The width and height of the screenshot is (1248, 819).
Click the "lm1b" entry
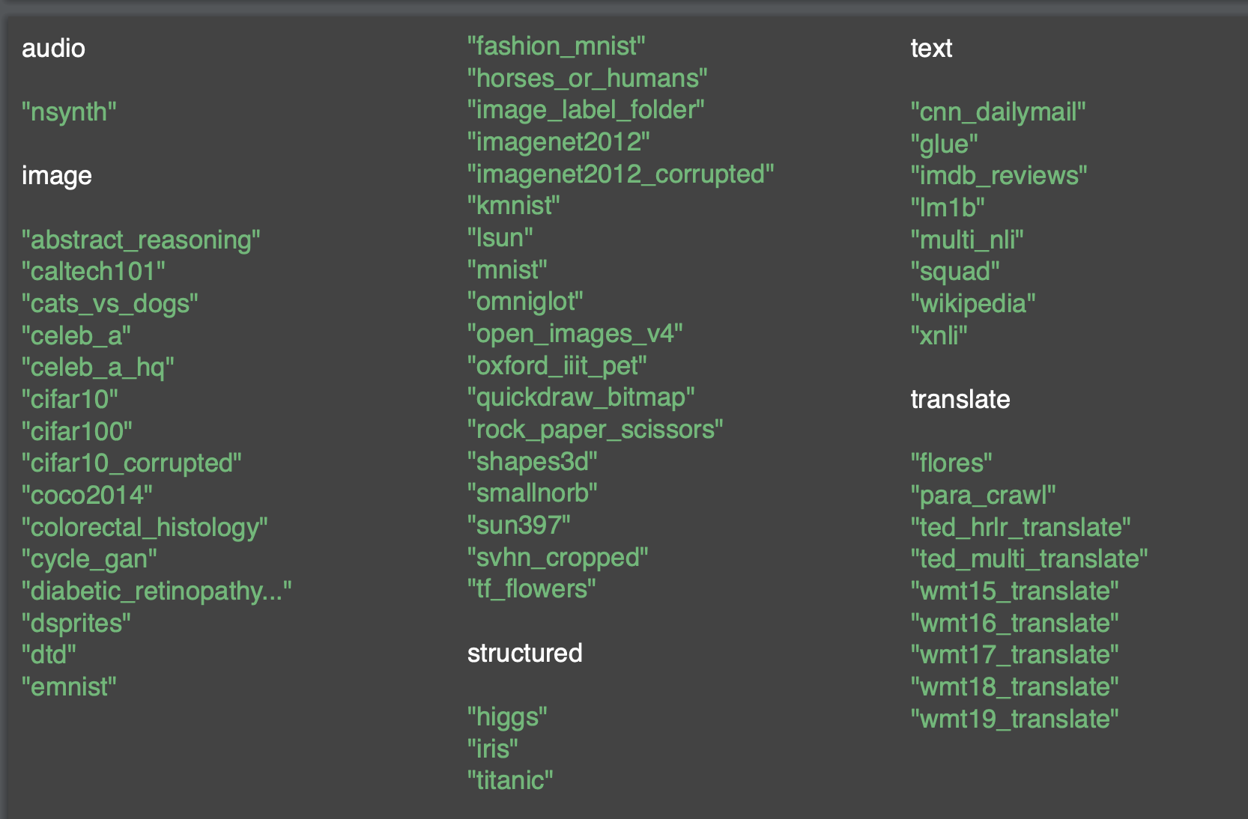(x=948, y=208)
